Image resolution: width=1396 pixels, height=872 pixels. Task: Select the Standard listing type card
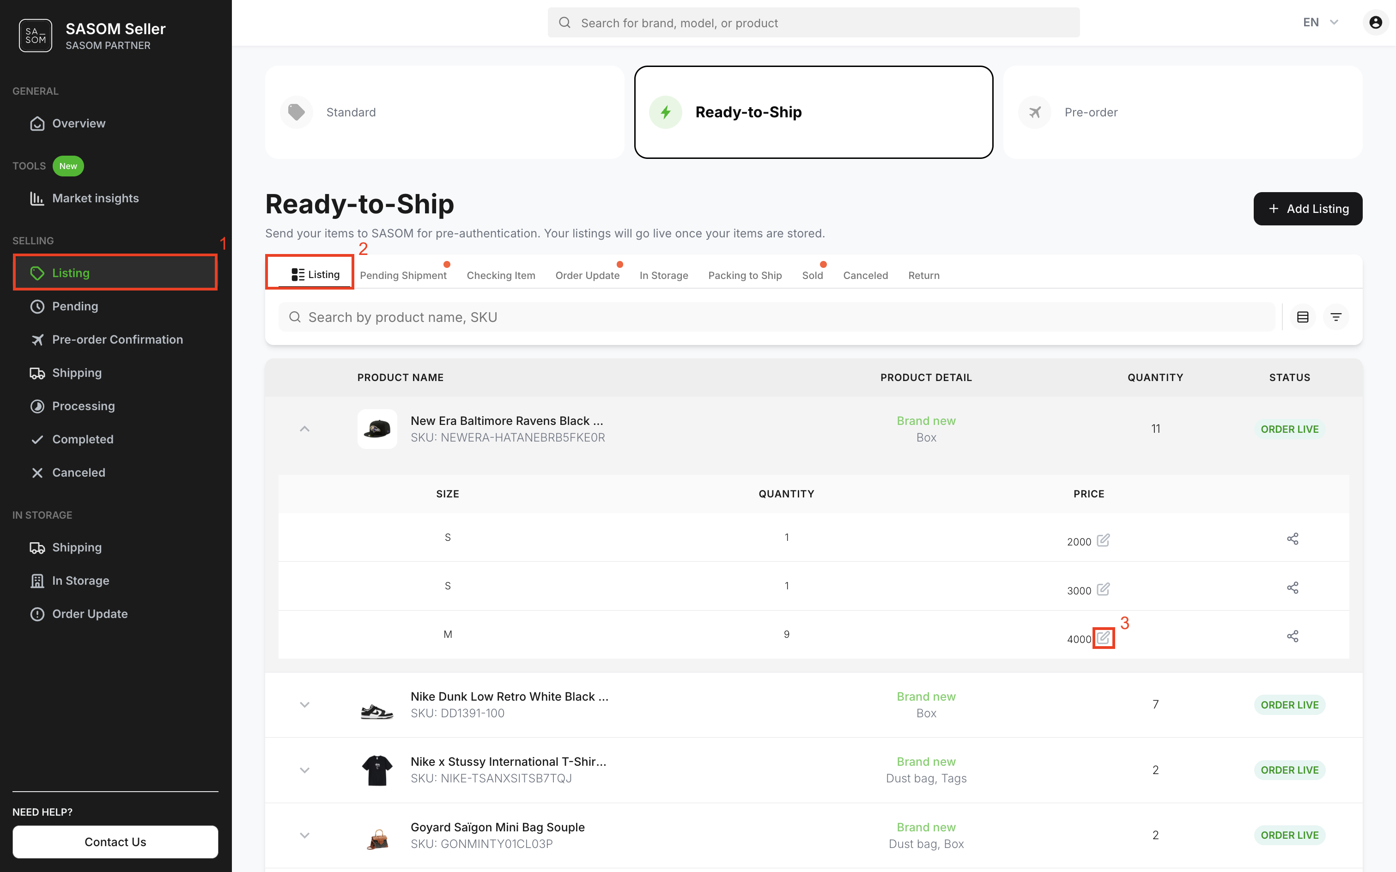point(444,112)
